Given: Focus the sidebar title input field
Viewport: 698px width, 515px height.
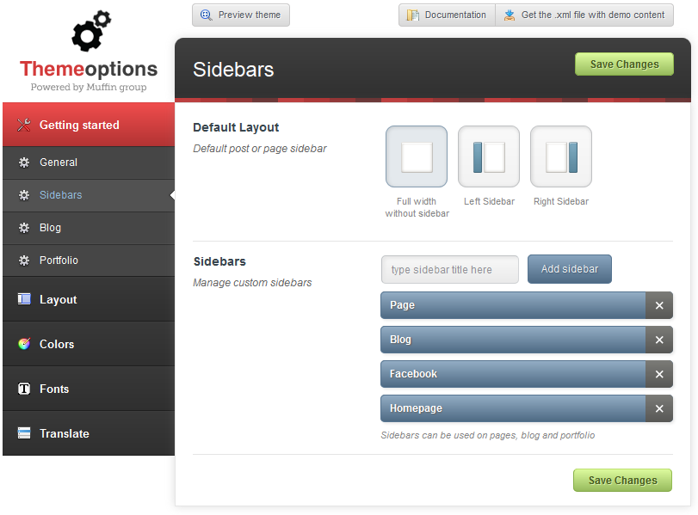Looking at the screenshot, I should click(449, 270).
